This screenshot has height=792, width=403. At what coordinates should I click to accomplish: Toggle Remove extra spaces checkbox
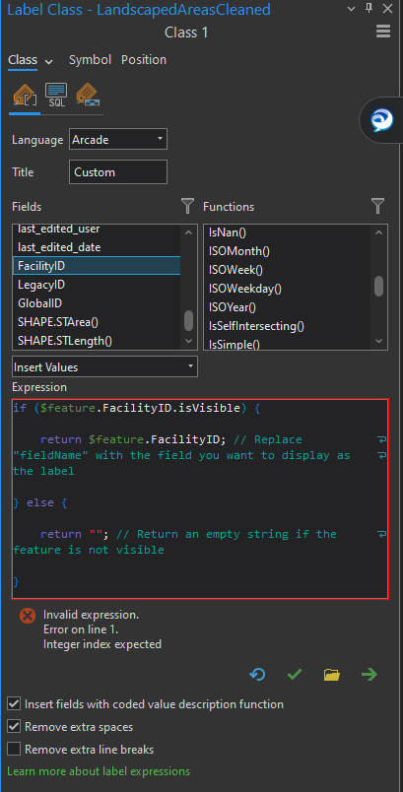click(x=14, y=727)
